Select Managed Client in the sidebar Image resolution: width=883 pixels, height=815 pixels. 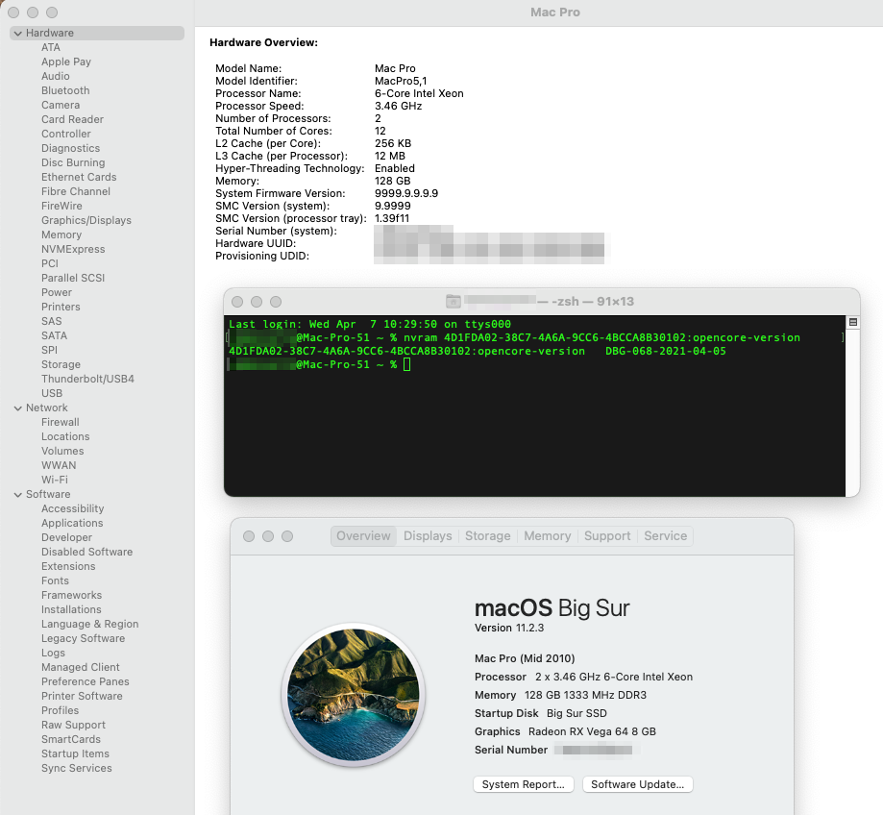tap(80, 667)
